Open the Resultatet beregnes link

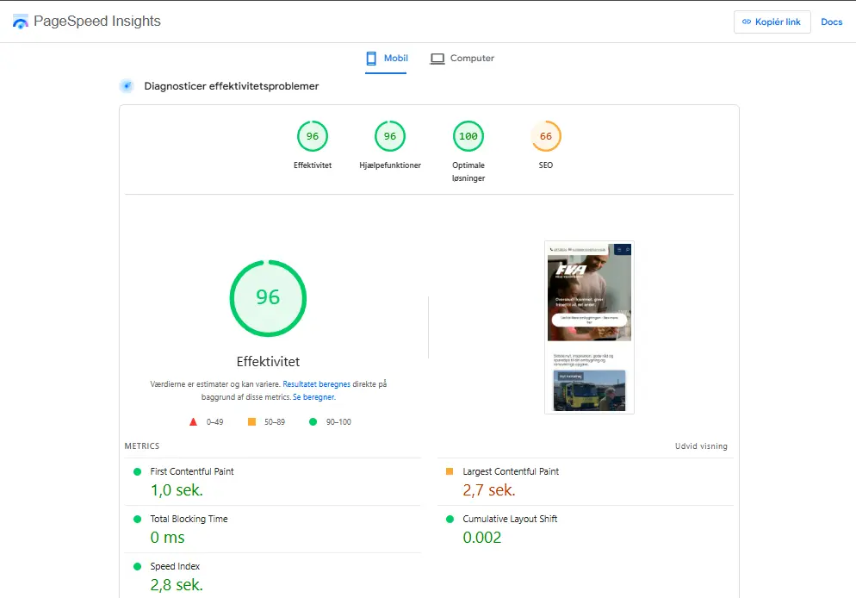pyautogui.click(x=317, y=384)
